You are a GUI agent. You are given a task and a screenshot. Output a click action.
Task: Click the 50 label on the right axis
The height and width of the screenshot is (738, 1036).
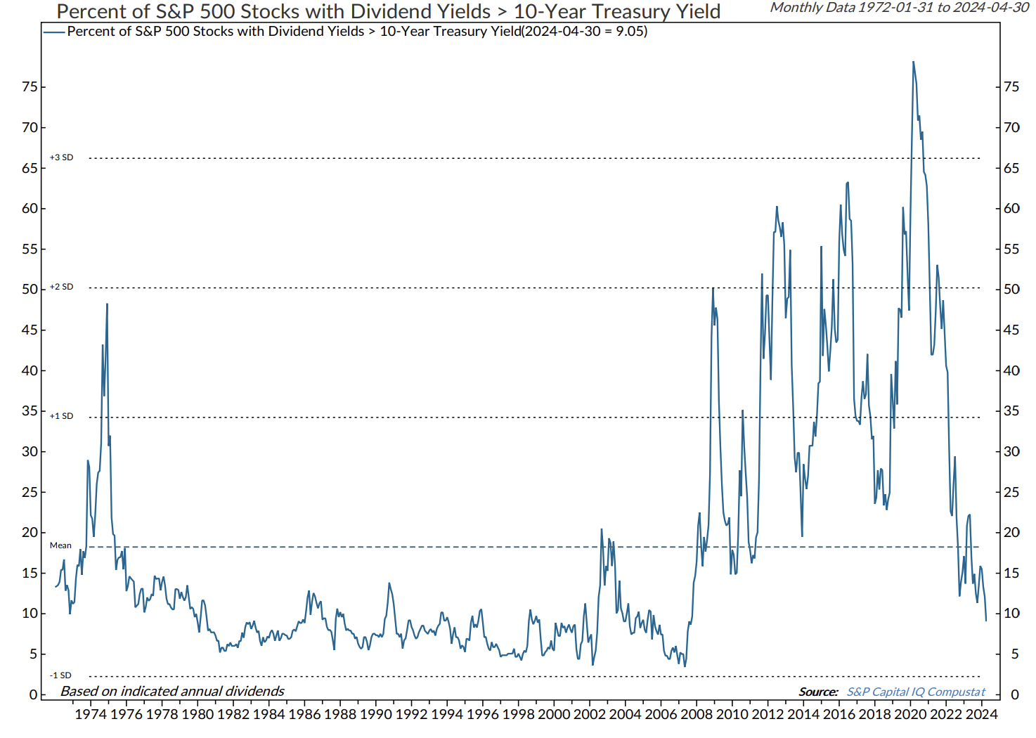coord(1011,290)
